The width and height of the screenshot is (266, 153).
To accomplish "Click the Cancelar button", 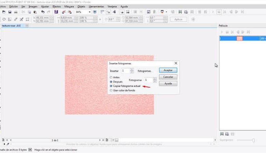I will click(168, 77).
